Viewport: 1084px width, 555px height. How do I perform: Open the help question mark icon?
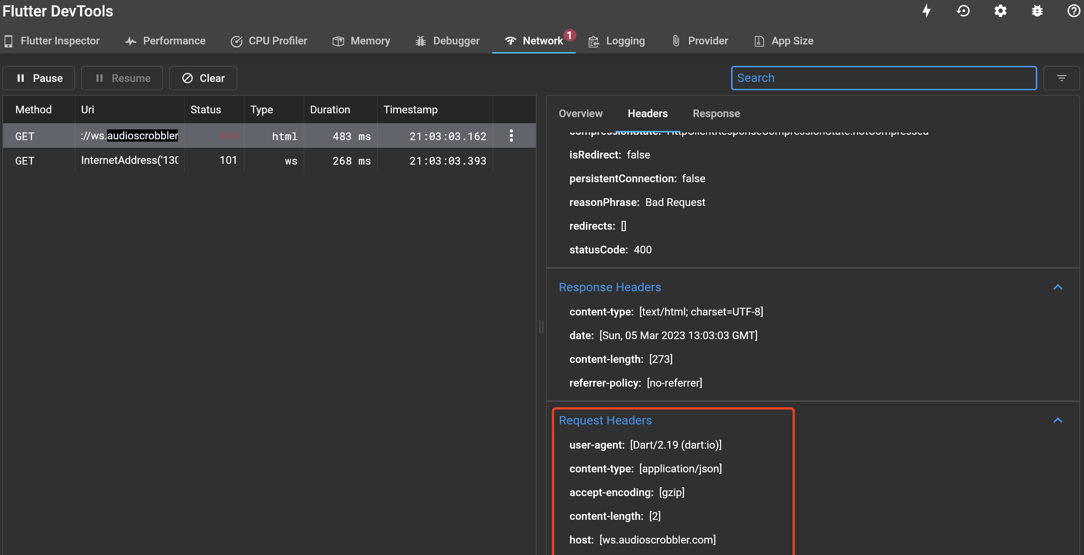pyautogui.click(x=1074, y=11)
